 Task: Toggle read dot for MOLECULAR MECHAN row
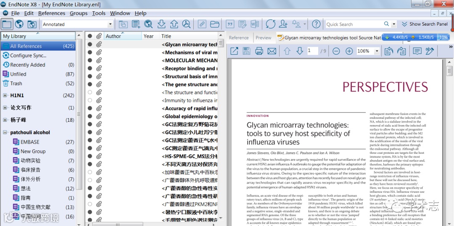90,60
